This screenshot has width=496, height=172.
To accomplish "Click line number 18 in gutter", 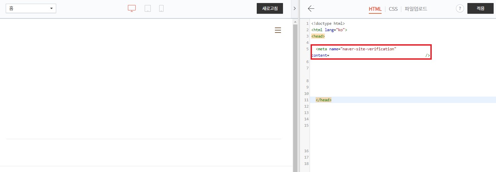I will pyautogui.click(x=306, y=164).
